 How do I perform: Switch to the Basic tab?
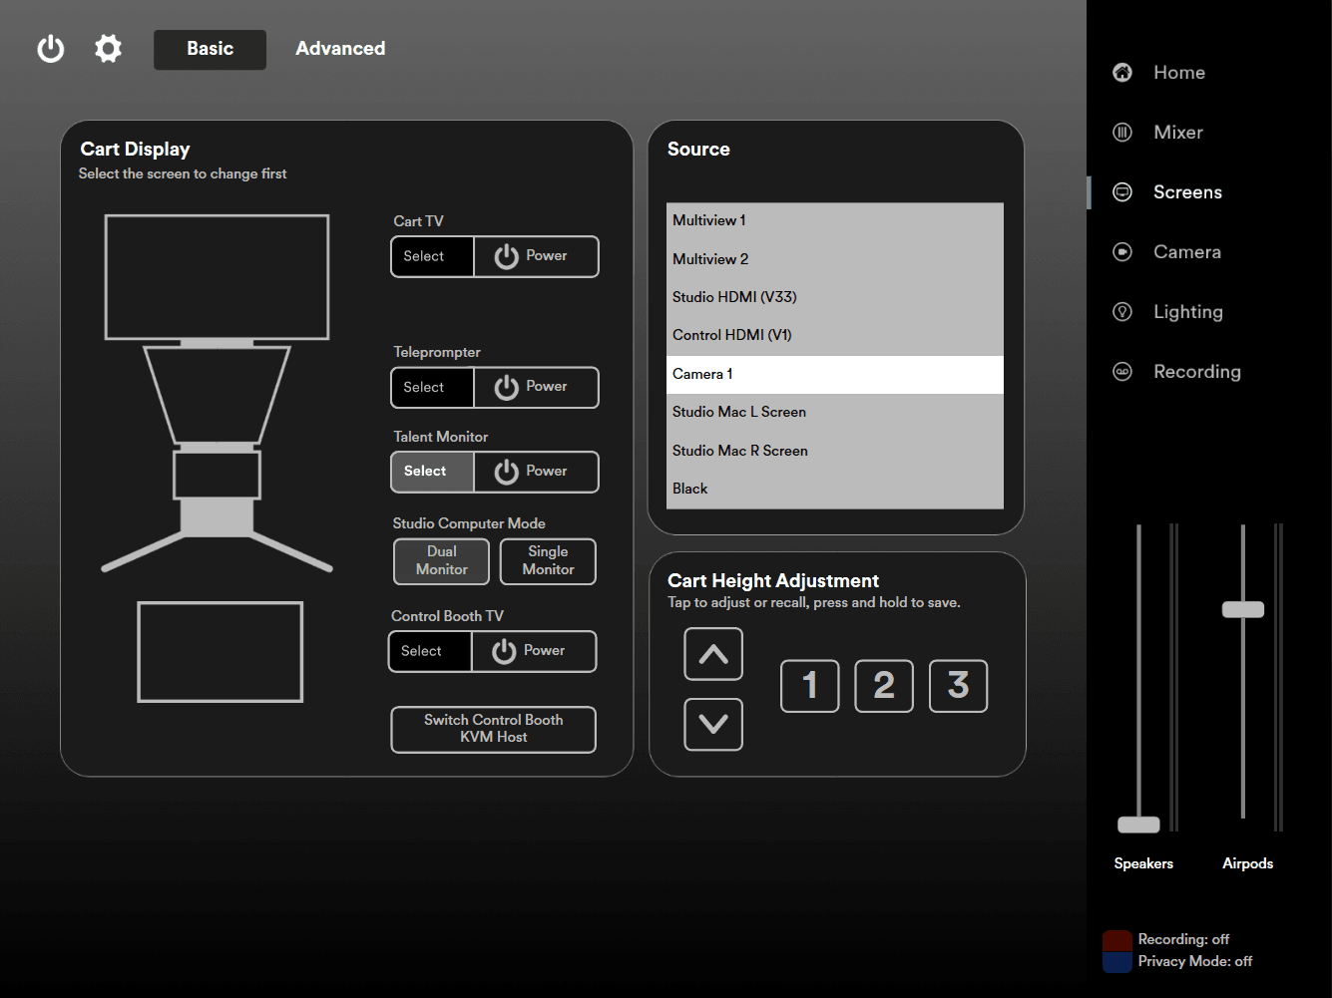(x=210, y=49)
